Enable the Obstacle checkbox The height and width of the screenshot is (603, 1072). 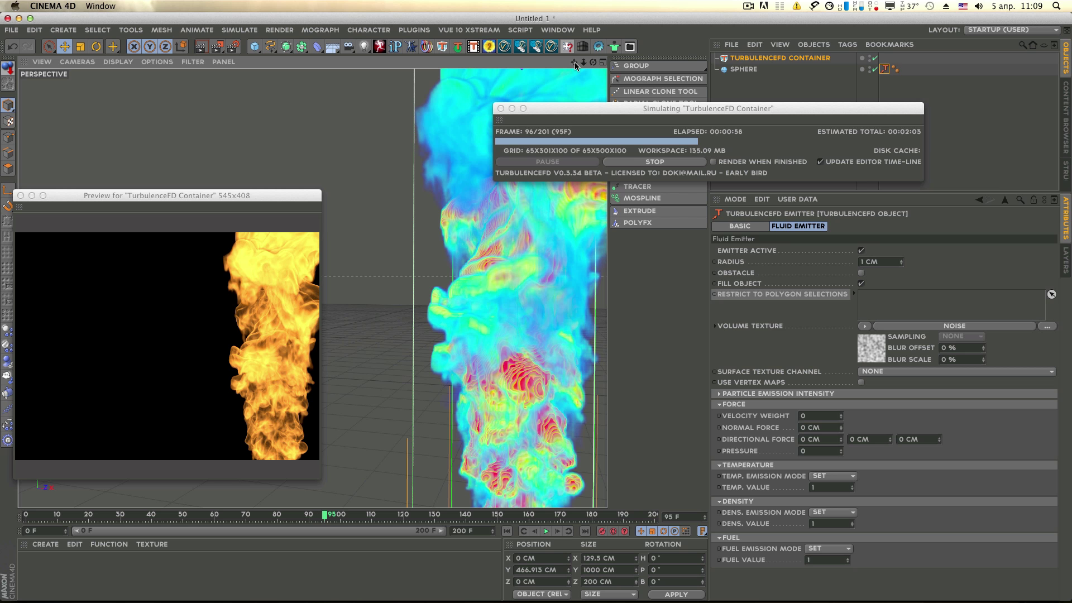tap(861, 273)
